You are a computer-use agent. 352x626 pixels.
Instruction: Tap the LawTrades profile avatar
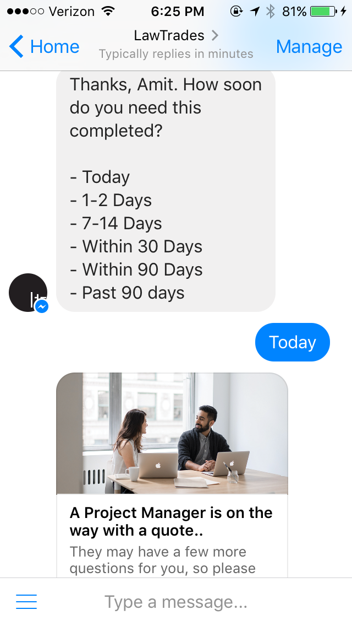[28, 293]
